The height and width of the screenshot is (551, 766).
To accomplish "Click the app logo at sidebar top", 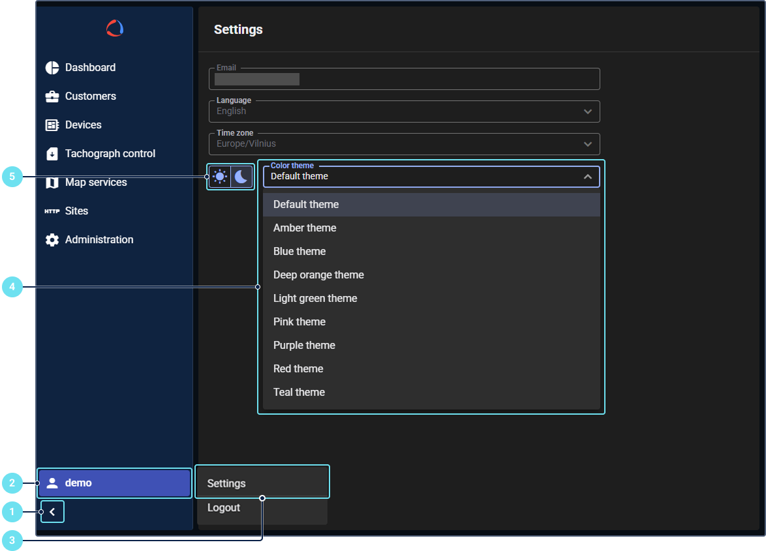I will [115, 28].
